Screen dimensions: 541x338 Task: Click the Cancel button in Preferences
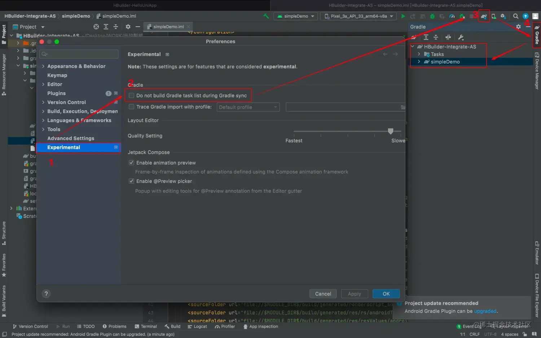(x=323, y=294)
